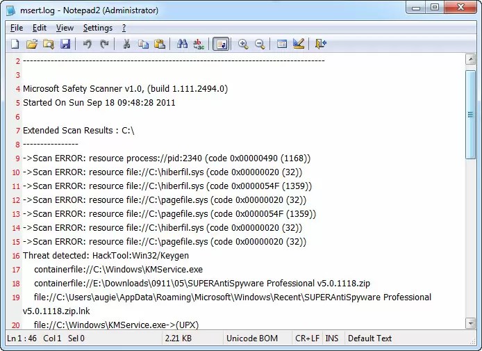Click 'Col 1' in the status bar
The image size is (482, 351).
[52, 338]
